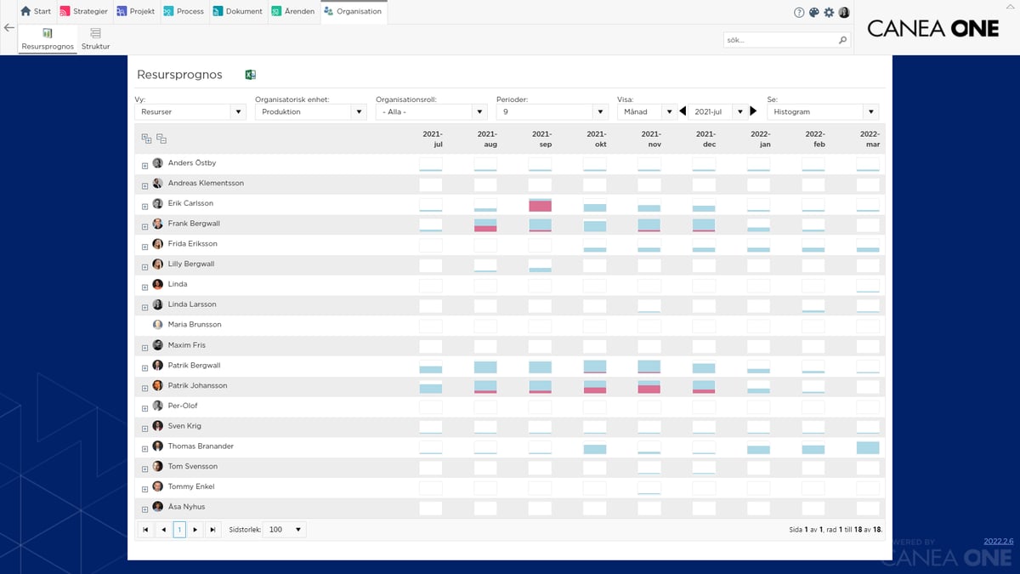Click the search magnifier icon
This screenshot has height=574, width=1020.
click(x=842, y=40)
